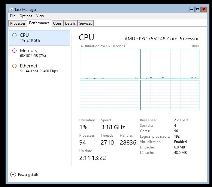Click the bottom-right CPU utilization graph
This screenshot has height=187, width=212.
170,95
